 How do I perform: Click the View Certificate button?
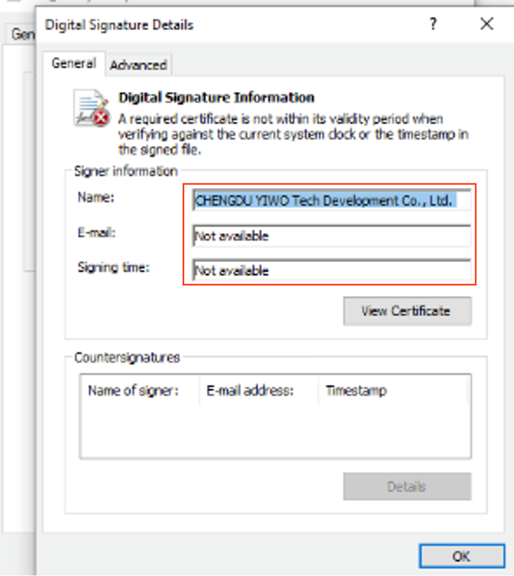point(407,311)
